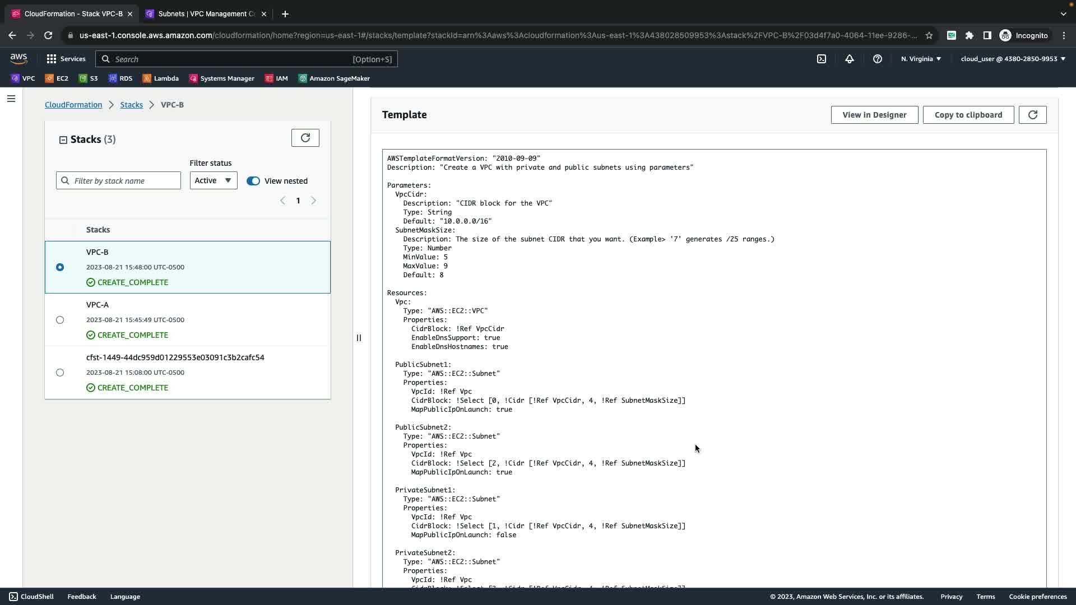1076x605 pixels.
Task: Open the notifications bell icon
Action: [x=850, y=59]
